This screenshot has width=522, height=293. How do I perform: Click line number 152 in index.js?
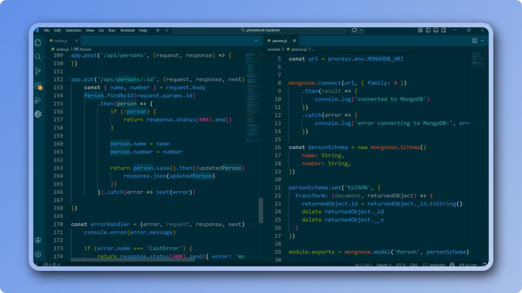pos(58,79)
